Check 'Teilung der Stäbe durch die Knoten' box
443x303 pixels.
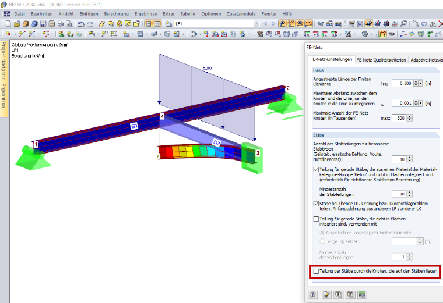[x=316, y=271]
